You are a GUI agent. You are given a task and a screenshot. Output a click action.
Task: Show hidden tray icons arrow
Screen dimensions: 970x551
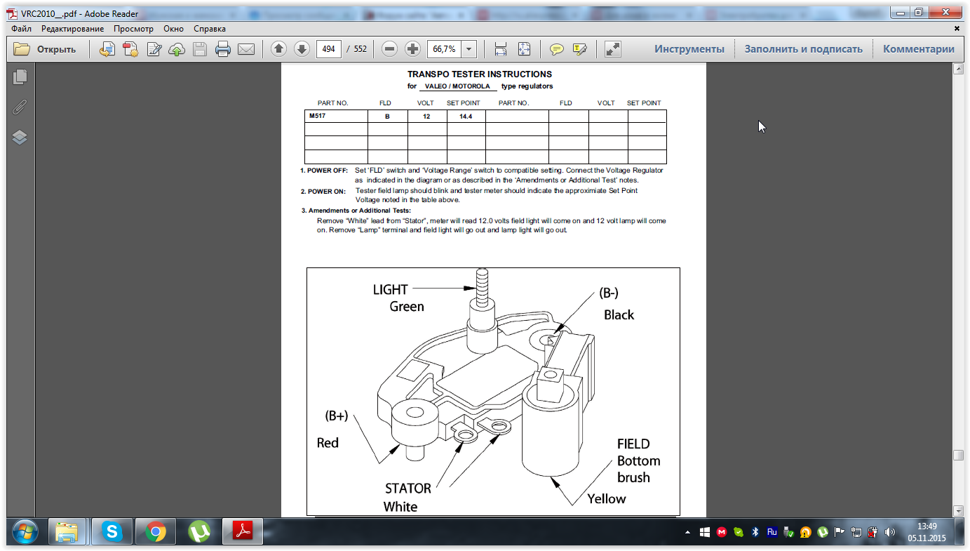tap(689, 532)
